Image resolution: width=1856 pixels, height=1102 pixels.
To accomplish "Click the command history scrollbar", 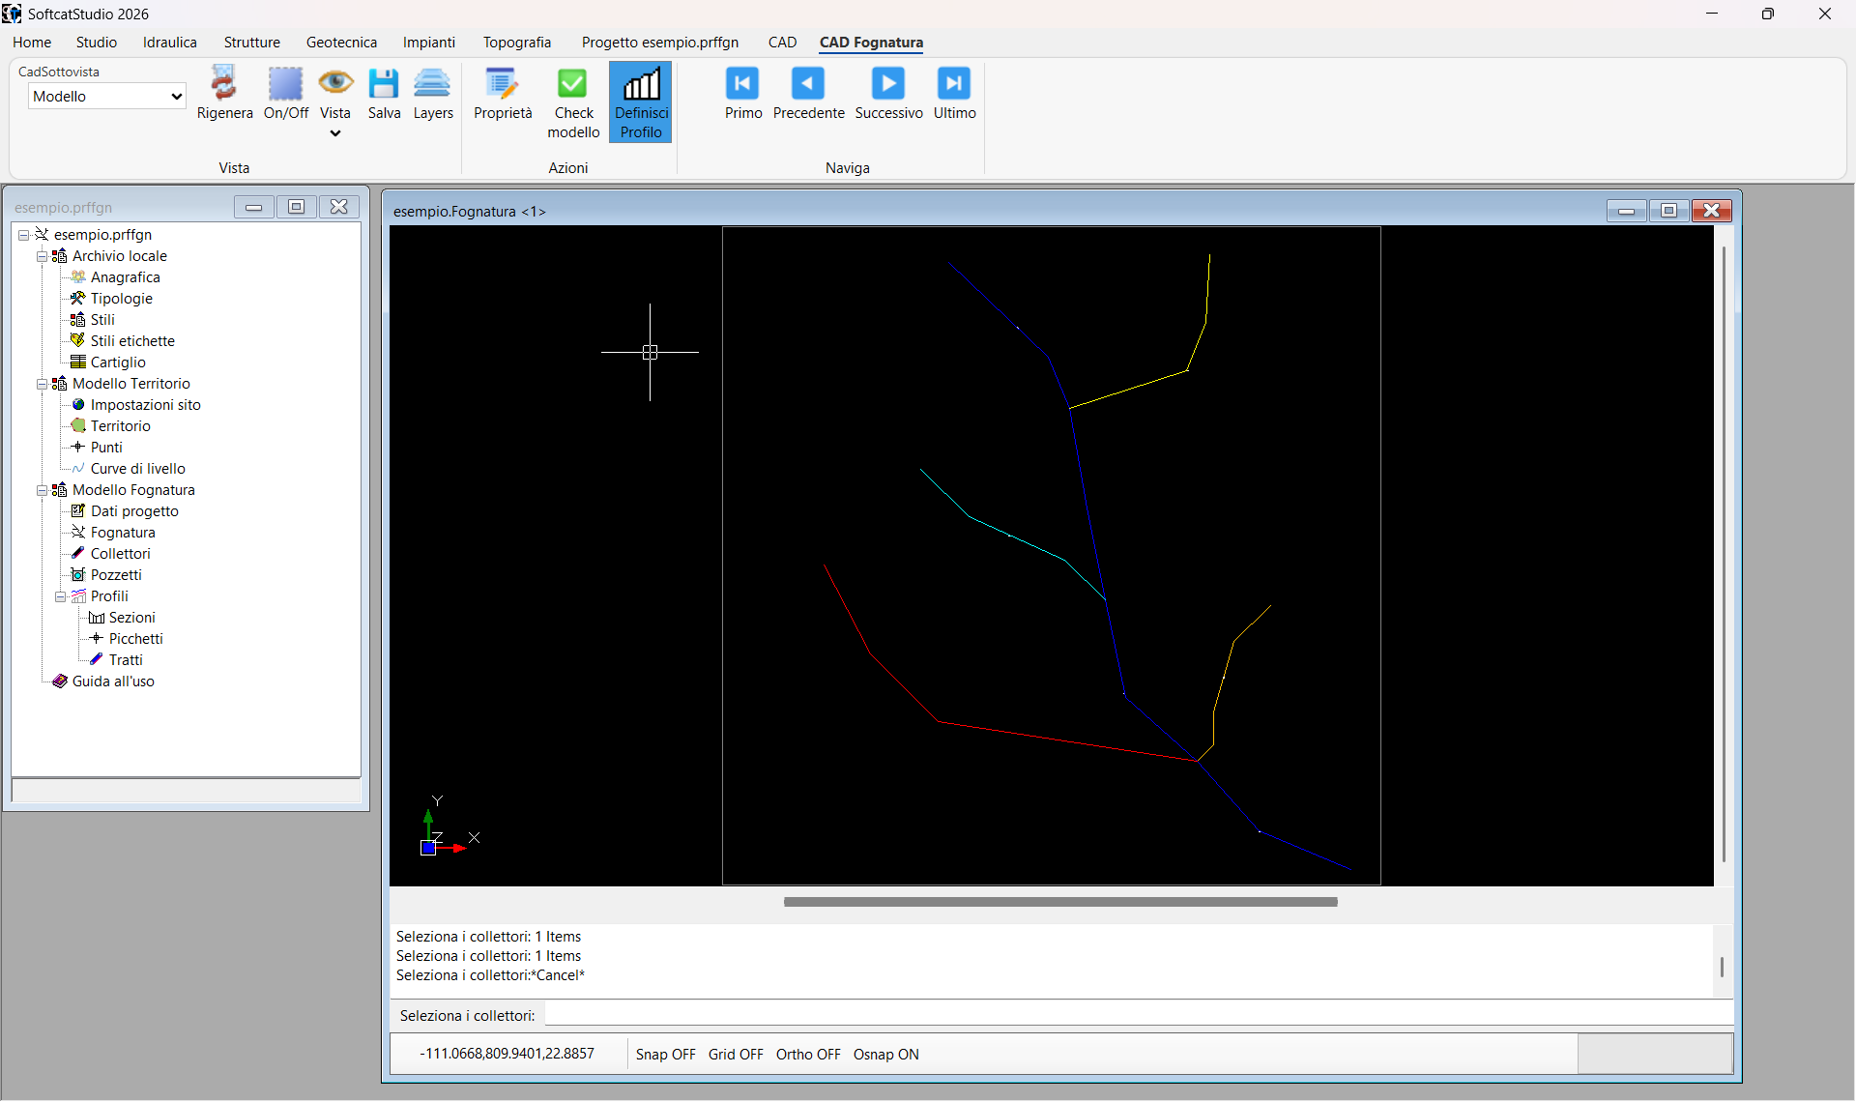I will (1722, 967).
